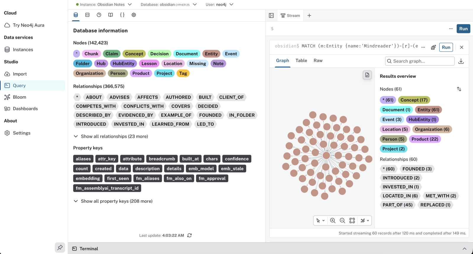Open the Instance Obsidian Notes dropdown
Image resolution: width=473 pixels, height=254 pixels.
click(x=104, y=4)
